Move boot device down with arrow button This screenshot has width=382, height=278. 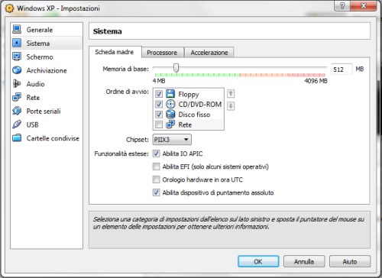point(231,106)
